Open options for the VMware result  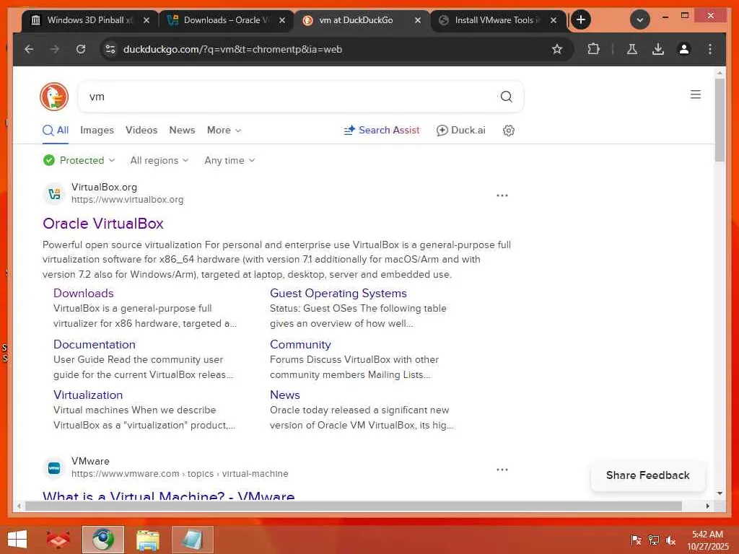[502, 469]
